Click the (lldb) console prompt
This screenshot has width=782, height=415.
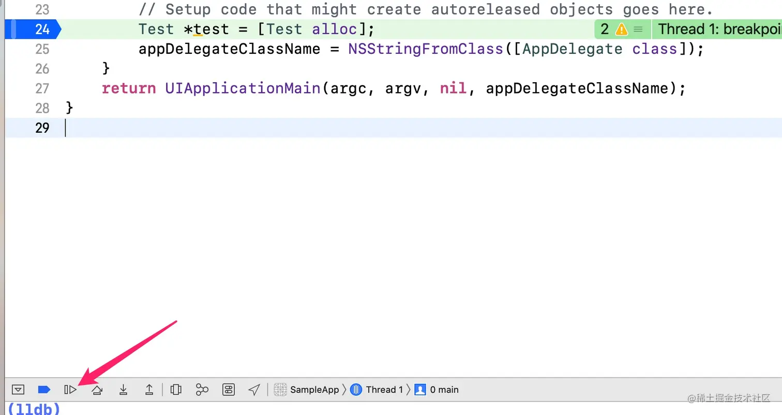pos(34,409)
